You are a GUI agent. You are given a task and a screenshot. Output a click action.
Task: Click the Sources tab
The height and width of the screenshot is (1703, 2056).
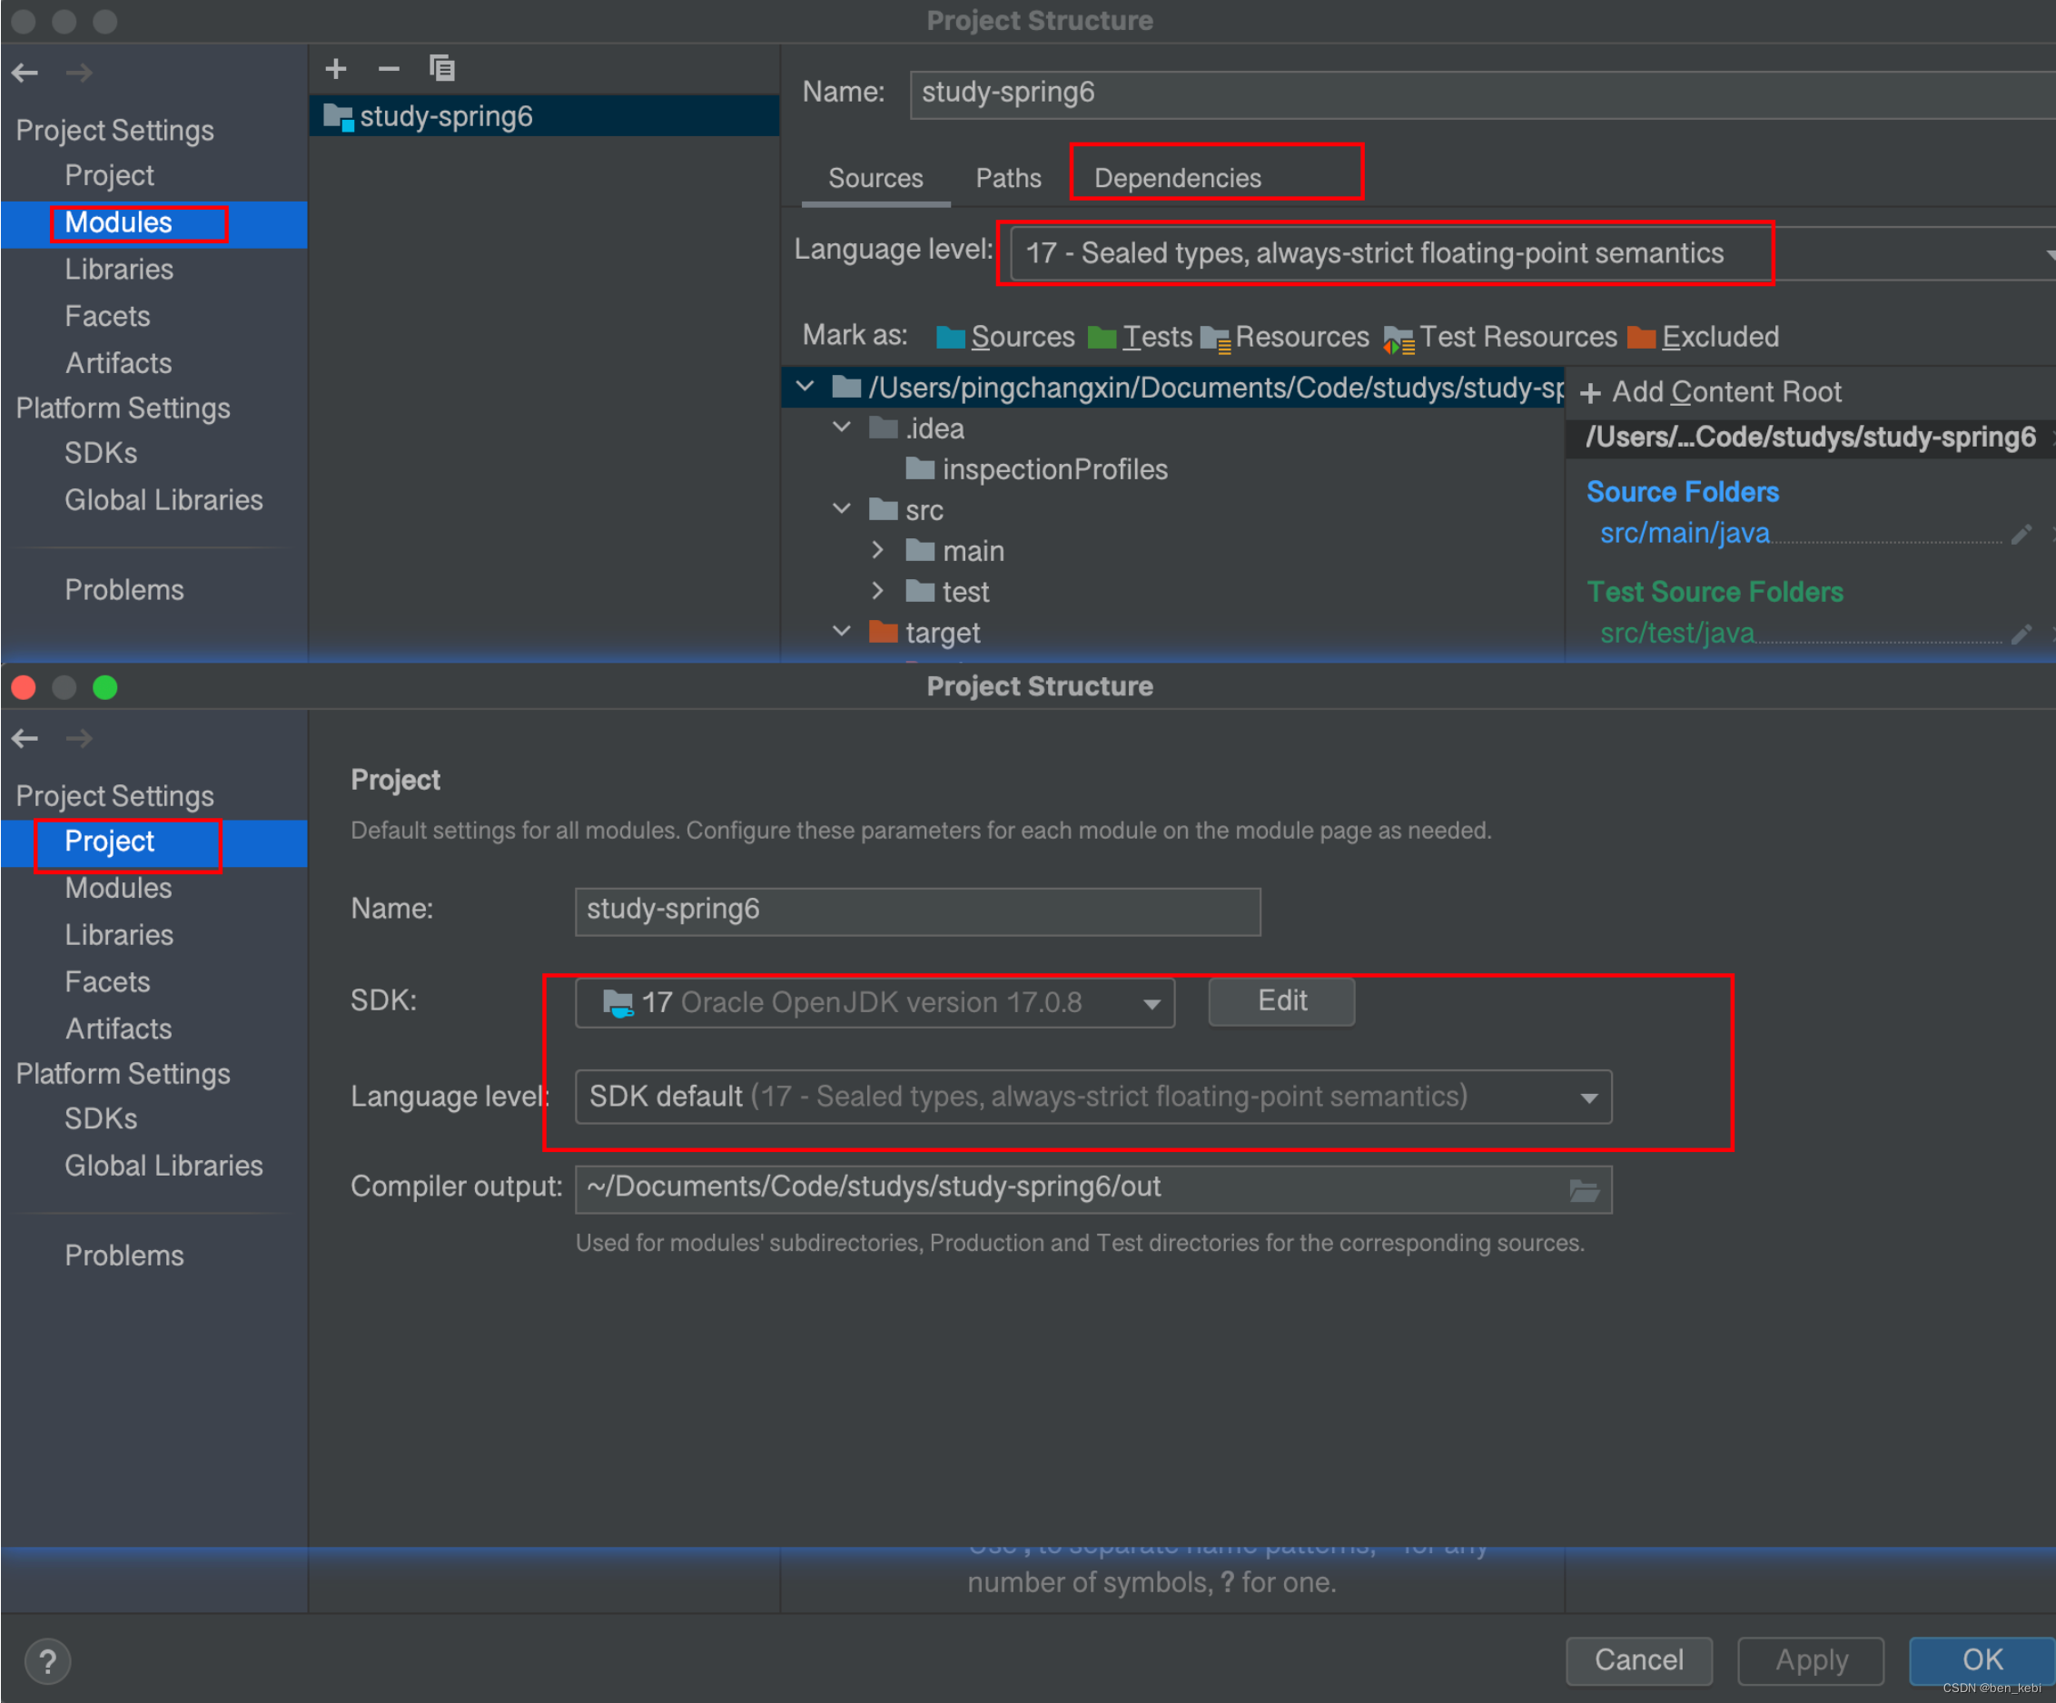pos(871,177)
